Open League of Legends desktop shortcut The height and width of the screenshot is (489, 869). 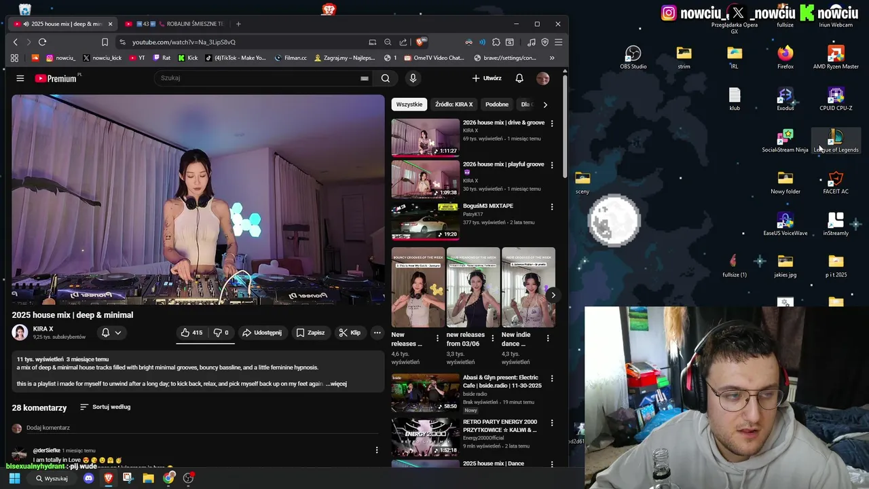tap(836, 141)
